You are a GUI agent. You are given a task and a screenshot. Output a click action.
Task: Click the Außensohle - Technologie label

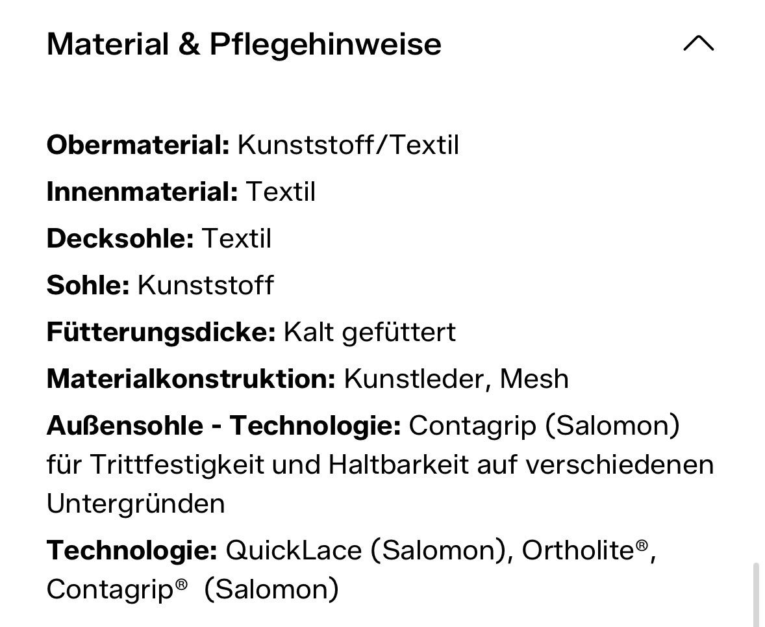click(224, 426)
